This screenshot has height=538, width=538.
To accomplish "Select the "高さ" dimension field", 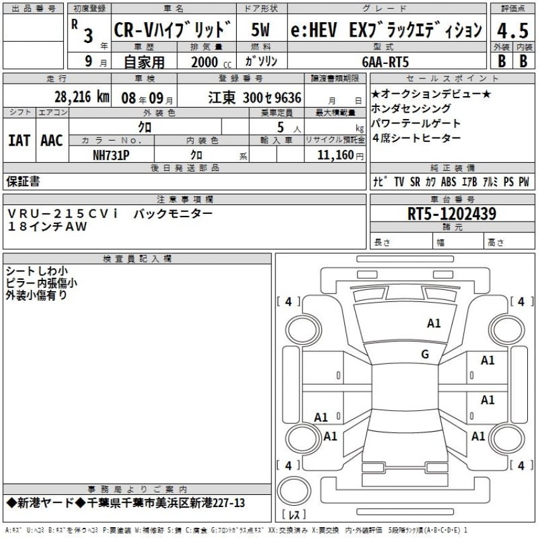I will tap(510, 242).
